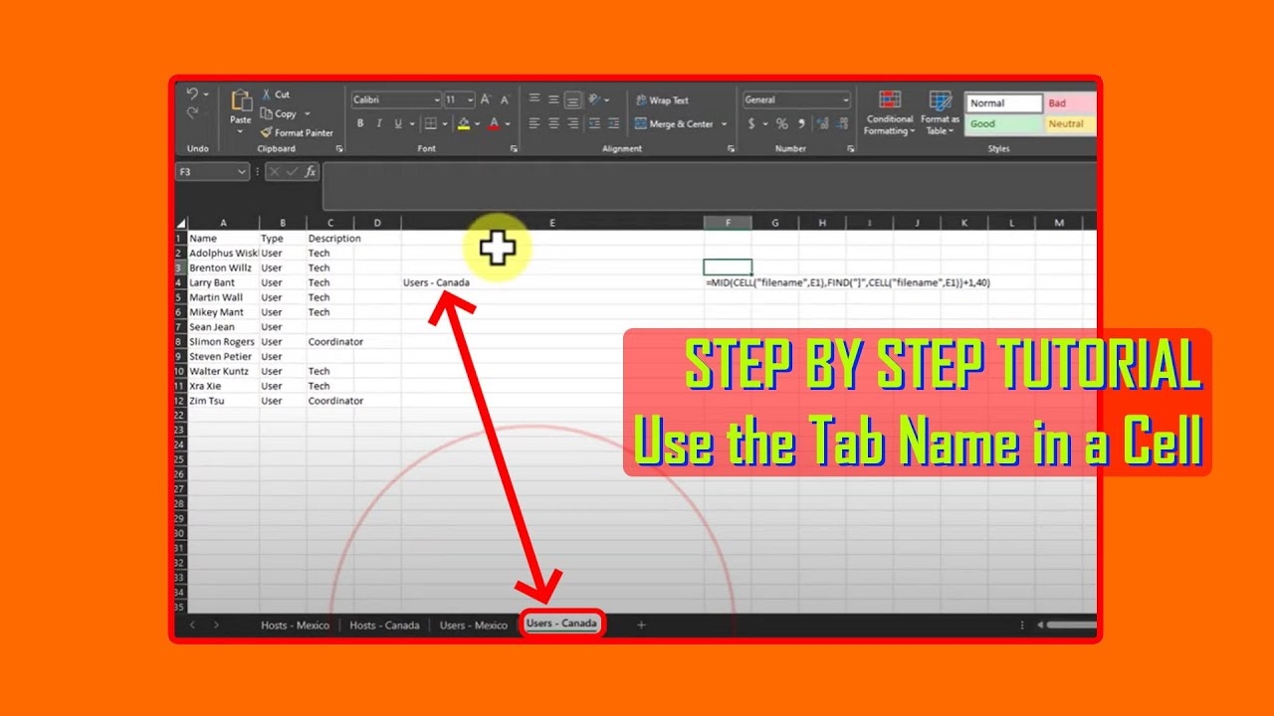This screenshot has height=716, width=1274.
Task: Apply percent style to selection
Action: [x=781, y=124]
